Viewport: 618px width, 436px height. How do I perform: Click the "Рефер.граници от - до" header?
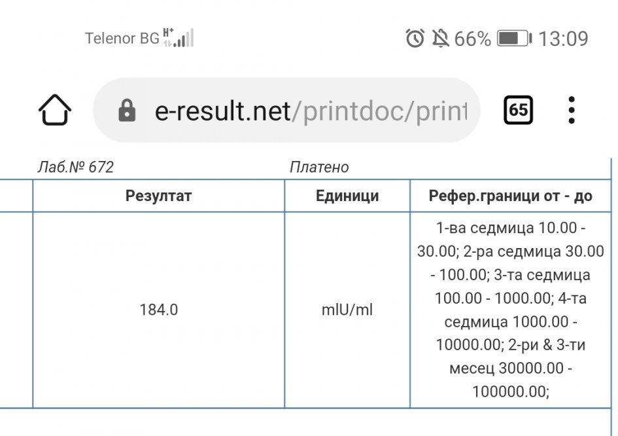click(x=511, y=196)
